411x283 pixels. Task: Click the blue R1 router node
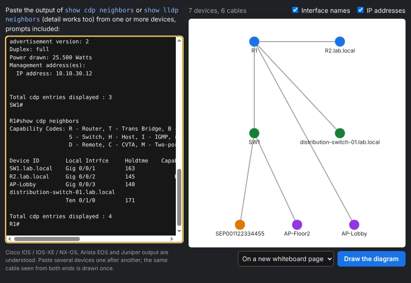[254, 42]
